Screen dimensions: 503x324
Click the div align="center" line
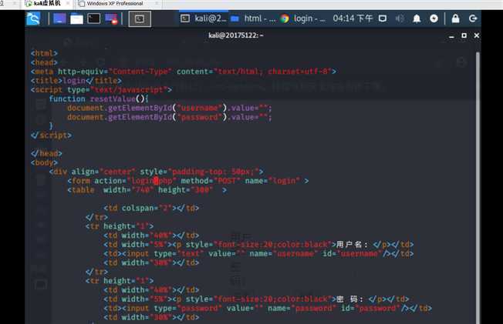[157, 172]
